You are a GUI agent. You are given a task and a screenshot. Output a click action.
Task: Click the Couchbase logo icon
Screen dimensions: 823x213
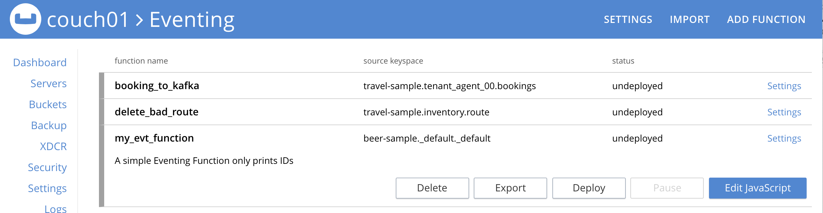26,19
